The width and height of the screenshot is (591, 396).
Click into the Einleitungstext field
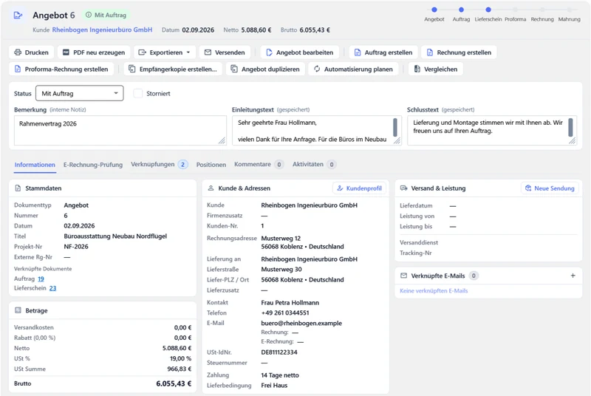(x=317, y=130)
